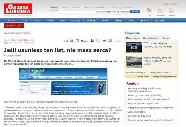
Task: Click the mapa strony button
Action: pos(14,26)
